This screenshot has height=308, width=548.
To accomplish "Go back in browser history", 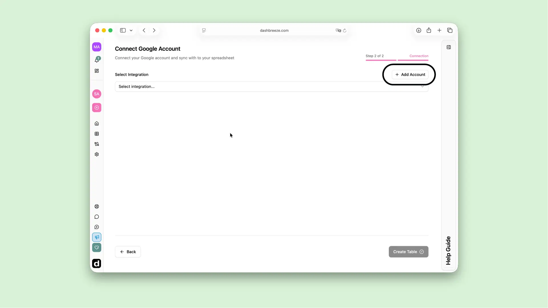I will pos(144,30).
